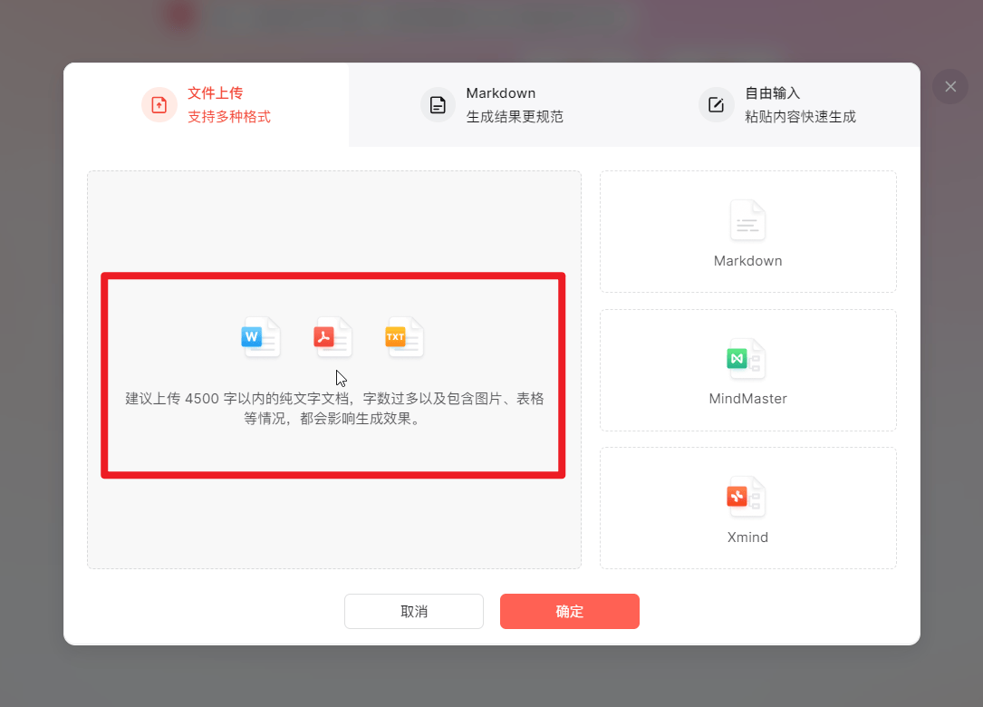Viewport: 983px width, 707px height.
Task: Switch to the Markdown tab
Action: pyautogui.click(x=500, y=104)
